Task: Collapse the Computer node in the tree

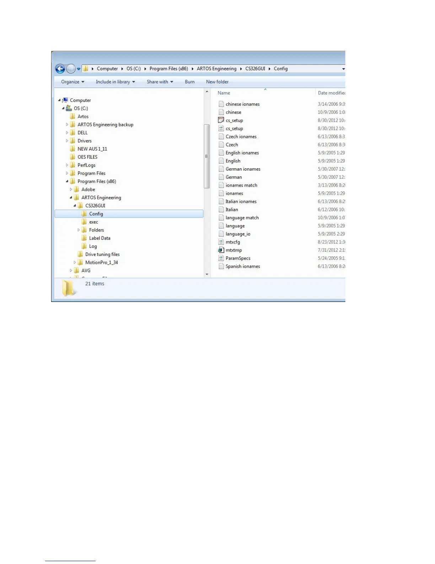Action: (59, 100)
